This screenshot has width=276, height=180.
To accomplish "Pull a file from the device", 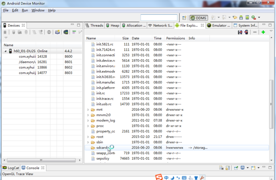I will point(240,32).
